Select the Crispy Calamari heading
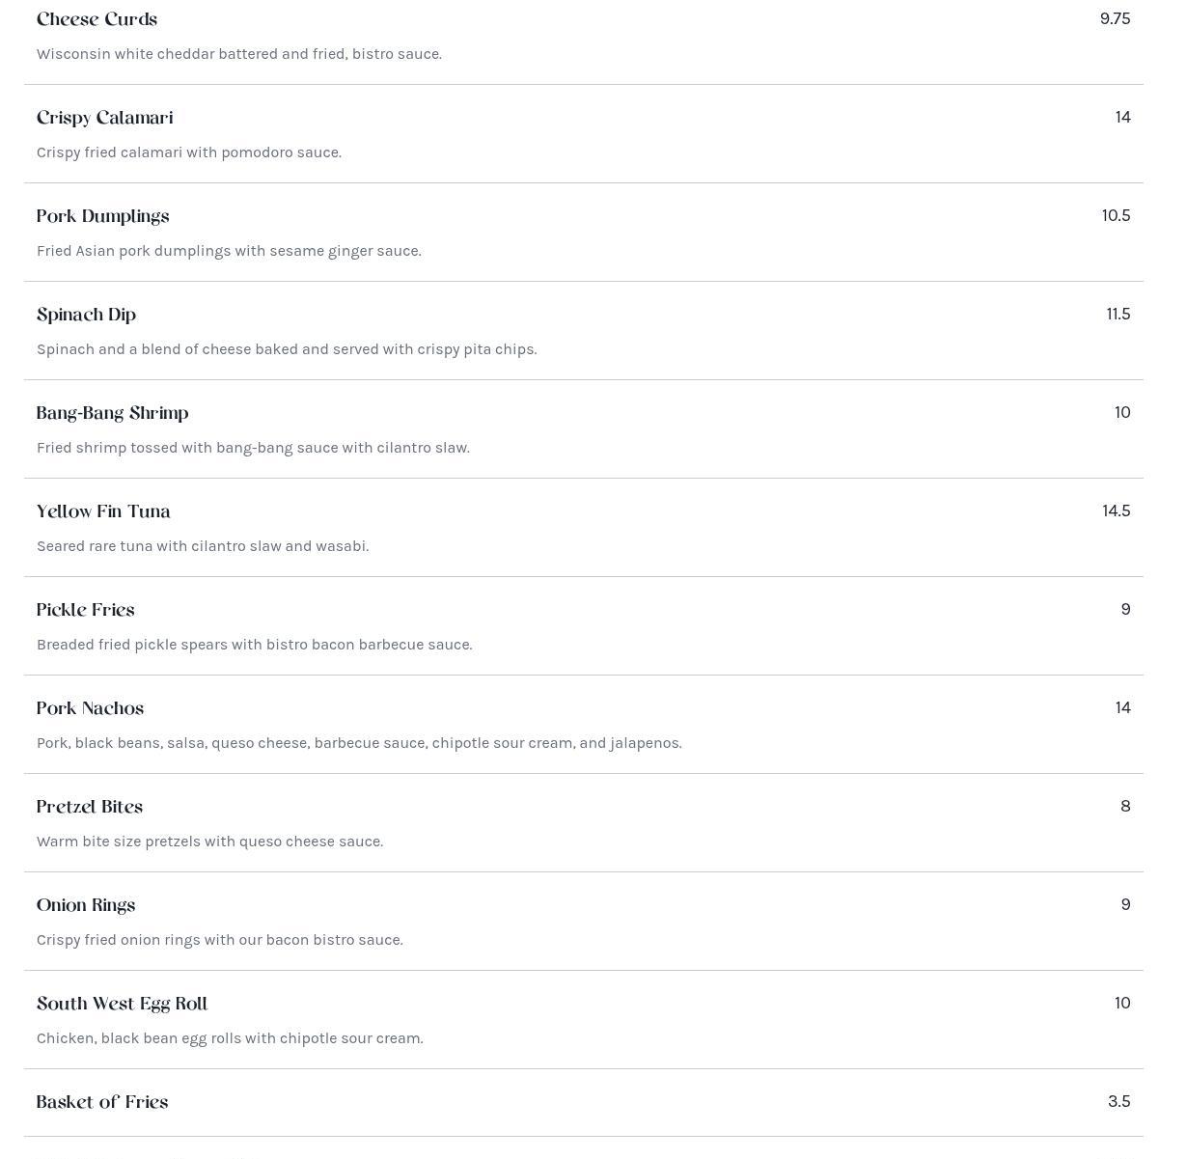Viewport: 1187px width, 1159px height. [104, 119]
